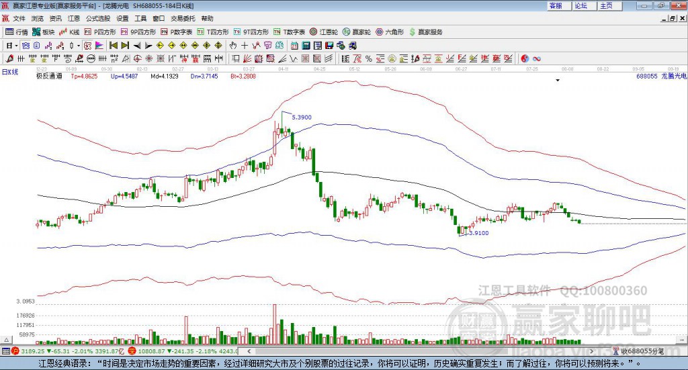
Task: Open the 交易委托 menu
Action: [183, 18]
